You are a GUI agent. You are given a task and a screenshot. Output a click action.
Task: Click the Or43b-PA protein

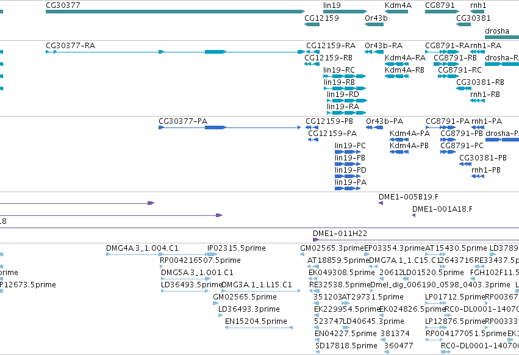coord(374,127)
